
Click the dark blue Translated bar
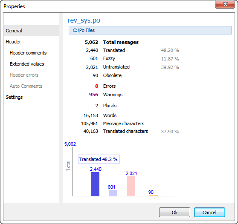coord(95,184)
